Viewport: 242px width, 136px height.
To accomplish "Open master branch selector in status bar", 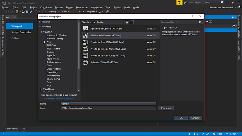I will pyautogui.click(x=232, y=134).
